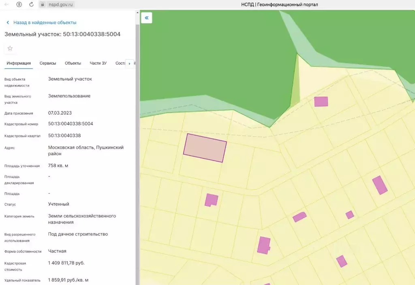
Task: Collapse side panel with double-chevron button
Action: point(146,18)
